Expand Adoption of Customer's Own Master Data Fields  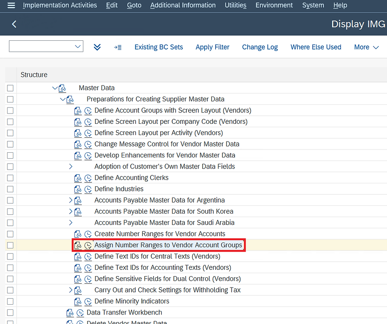(x=71, y=167)
